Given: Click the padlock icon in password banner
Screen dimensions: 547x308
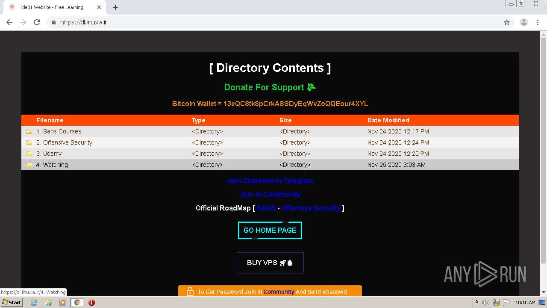Looking at the screenshot, I should [x=190, y=291].
